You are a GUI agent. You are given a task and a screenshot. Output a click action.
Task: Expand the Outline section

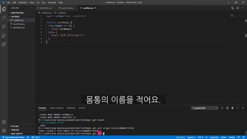coord(15,126)
